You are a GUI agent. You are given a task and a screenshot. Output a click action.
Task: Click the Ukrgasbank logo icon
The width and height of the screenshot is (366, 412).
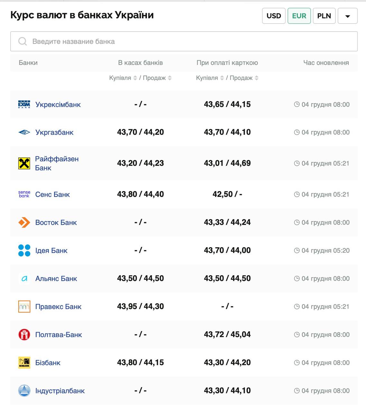[x=24, y=132]
